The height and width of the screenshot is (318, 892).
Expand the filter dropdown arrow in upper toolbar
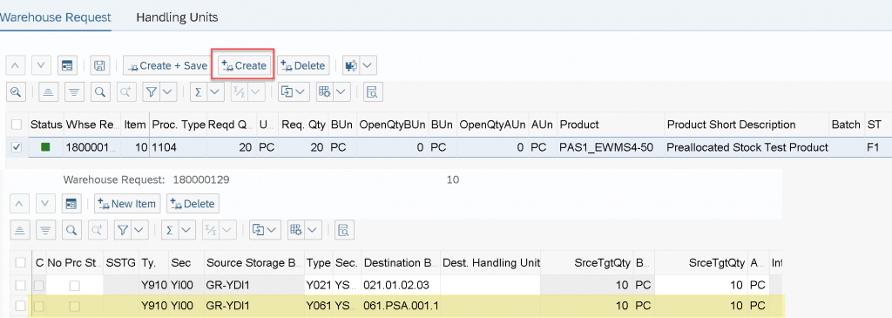coord(166,91)
